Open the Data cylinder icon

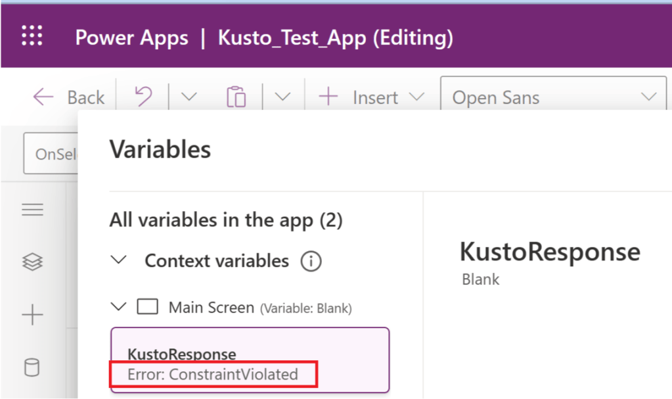[33, 367]
